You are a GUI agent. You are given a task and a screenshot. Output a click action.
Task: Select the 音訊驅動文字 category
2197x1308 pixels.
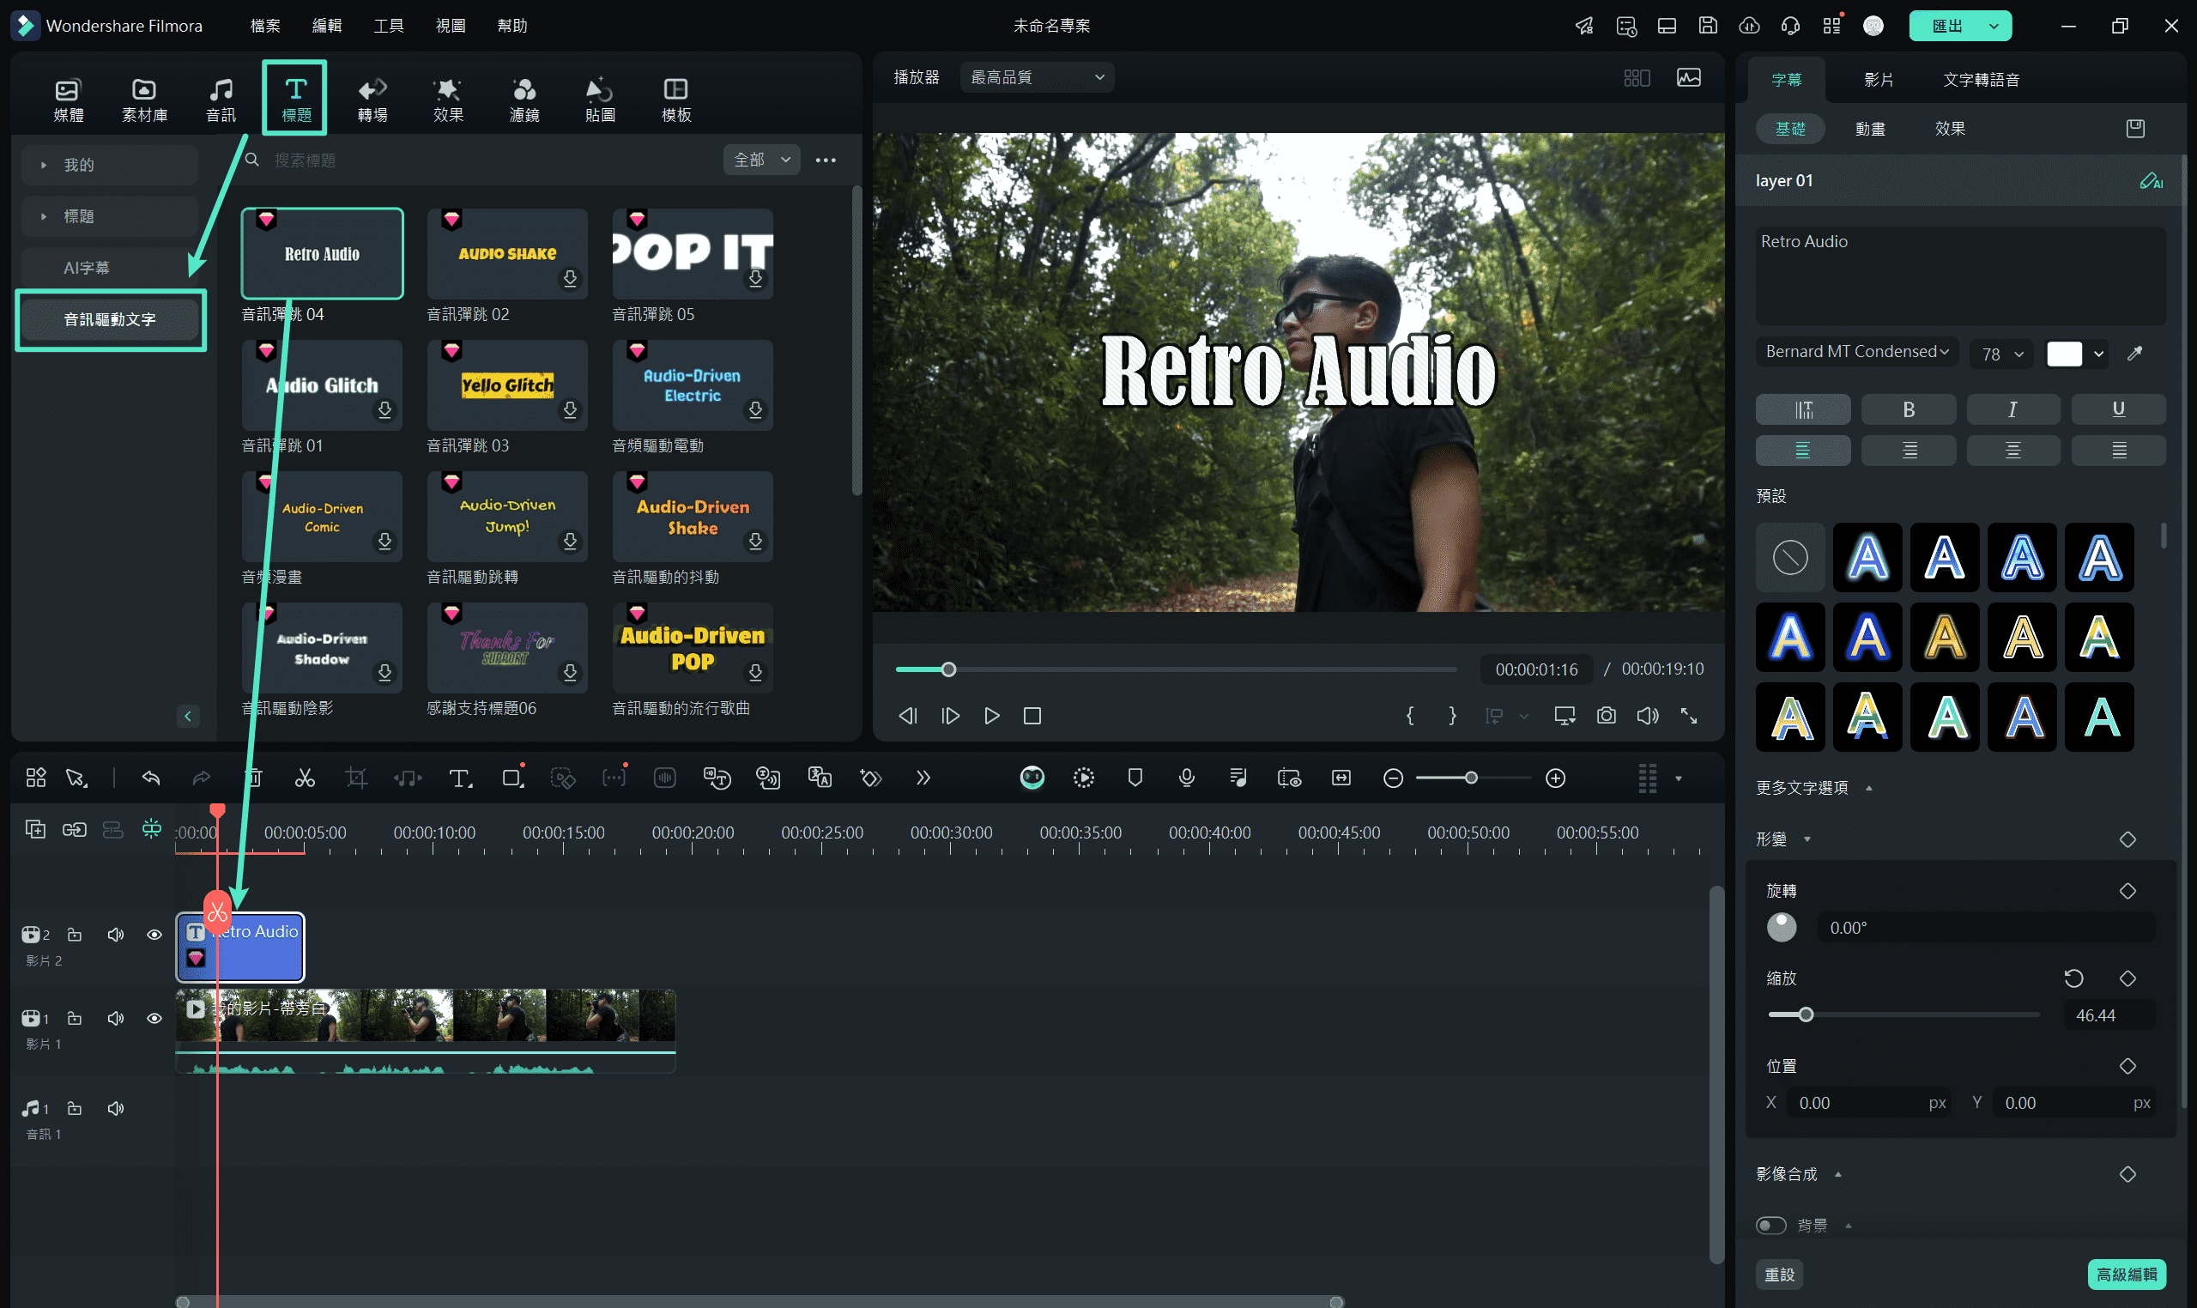tap(110, 319)
